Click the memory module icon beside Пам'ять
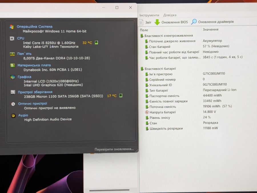Screen dimensions: 257x193 click(12, 54)
